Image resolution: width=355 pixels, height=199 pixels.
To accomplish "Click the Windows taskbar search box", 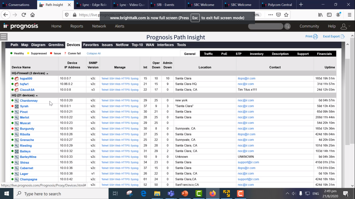I will pyautogui.click(x=61, y=194).
